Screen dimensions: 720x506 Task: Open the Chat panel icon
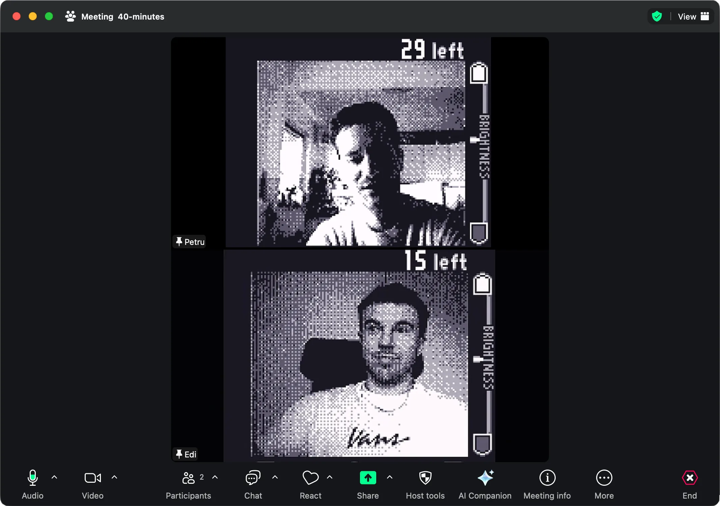pyautogui.click(x=252, y=478)
